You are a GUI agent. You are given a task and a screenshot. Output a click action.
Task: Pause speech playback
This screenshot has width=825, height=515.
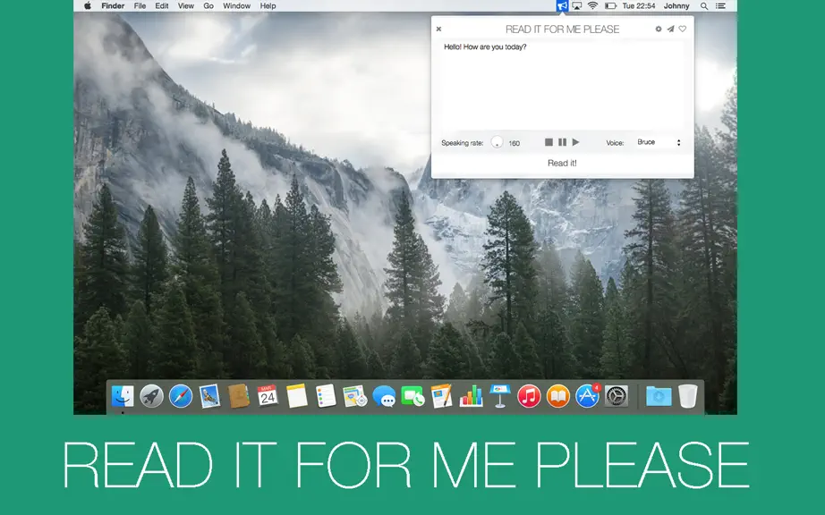tap(562, 142)
